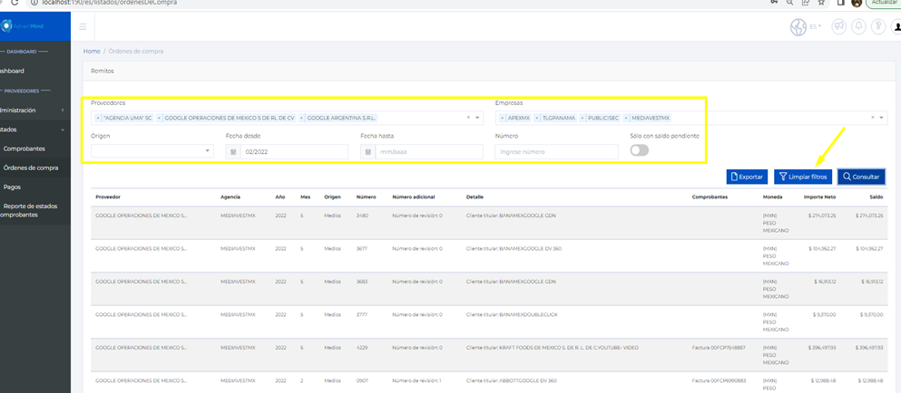The width and height of the screenshot is (901, 393).
Task: Click the question mark help icon
Action: 877,27
